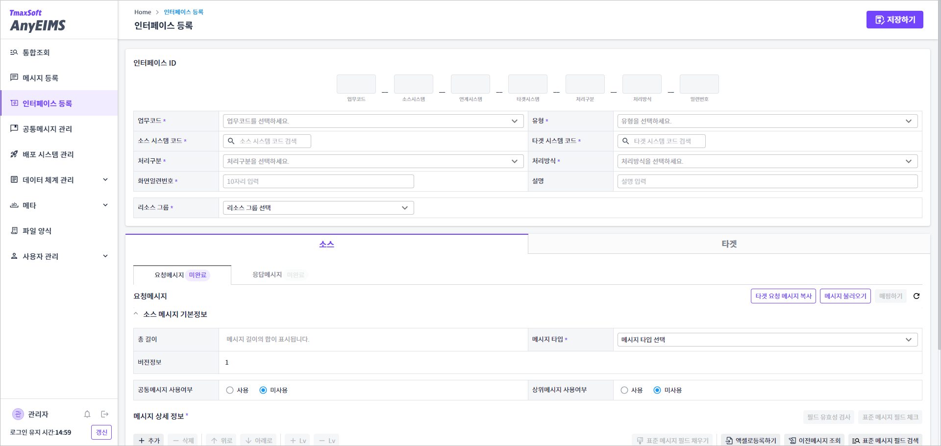This screenshot has width=941, height=446.
Task: Click 표준 메시지 필드 검색 button
Action: [x=885, y=440]
